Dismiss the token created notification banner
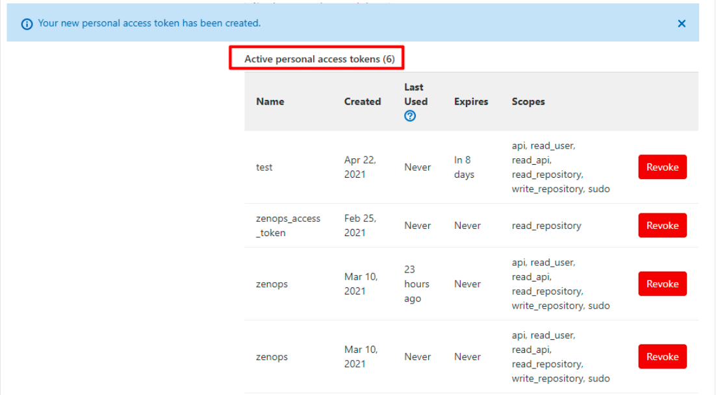The height and width of the screenshot is (395, 716). tap(682, 23)
